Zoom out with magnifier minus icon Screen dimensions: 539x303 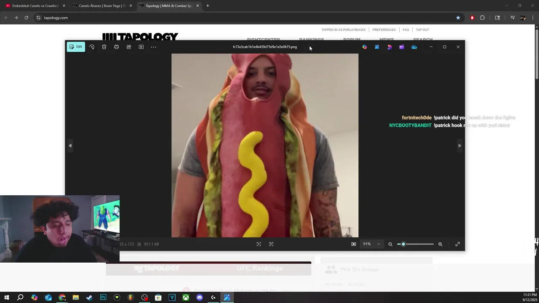(x=390, y=244)
